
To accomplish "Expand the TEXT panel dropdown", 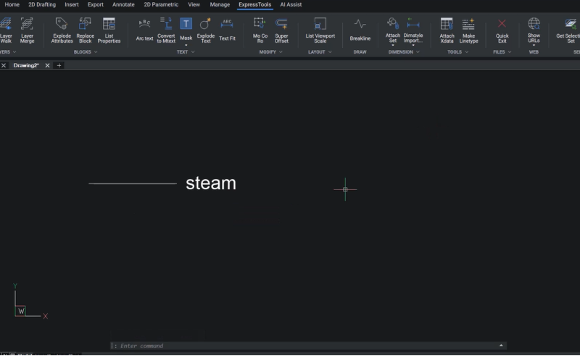I will point(193,52).
